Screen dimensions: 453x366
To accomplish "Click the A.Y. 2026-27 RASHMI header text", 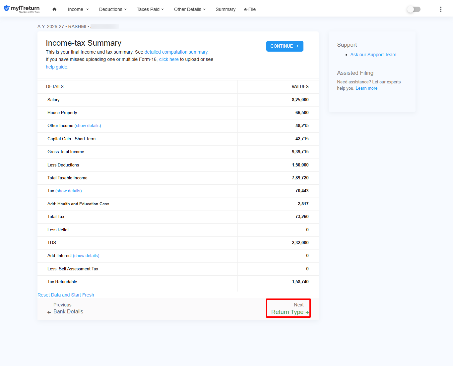I will pyautogui.click(x=63, y=26).
